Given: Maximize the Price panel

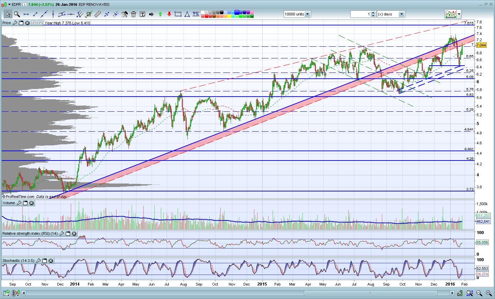Looking at the screenshot, I should (21, 23).
